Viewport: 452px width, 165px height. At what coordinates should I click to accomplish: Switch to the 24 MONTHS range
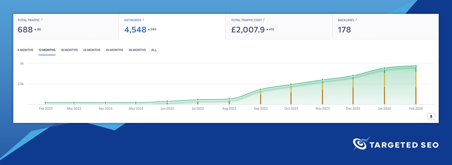pyautogui.click(x=92, y=50)
